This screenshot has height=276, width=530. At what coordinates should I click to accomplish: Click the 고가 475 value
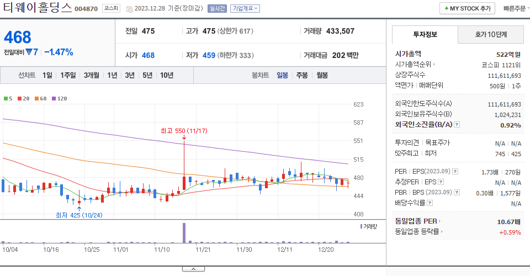coord(209,31)
